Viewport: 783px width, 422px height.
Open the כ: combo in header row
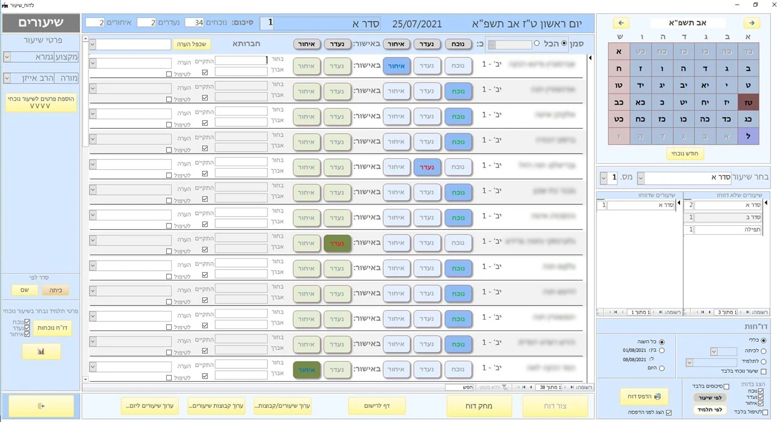pos(491,45)
